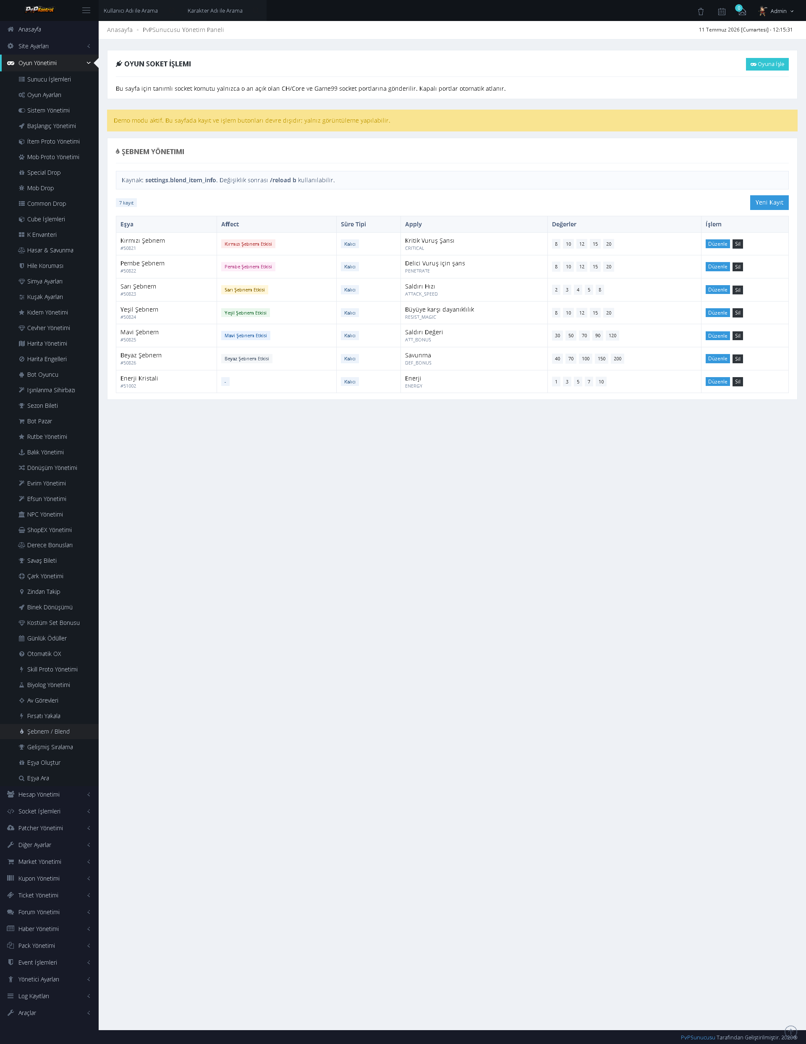The height and width of the screenshot is (1044, 806).
Task: Click the Günlük Ödüller calendar icon
Action: tap(21, 638)
